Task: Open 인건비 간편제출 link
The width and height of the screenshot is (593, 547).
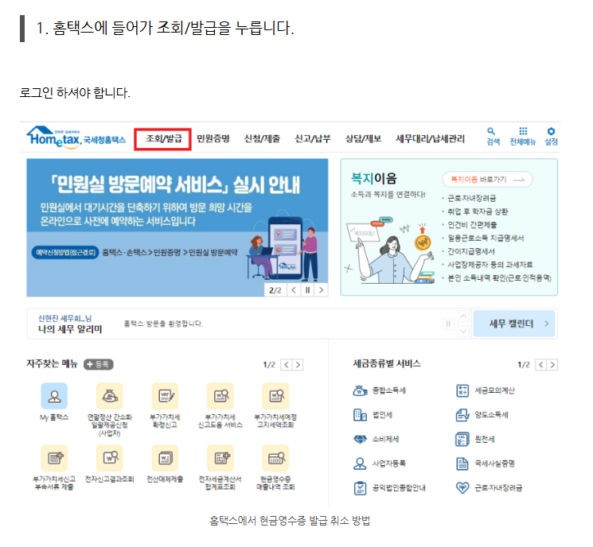Action: point(472,225)
